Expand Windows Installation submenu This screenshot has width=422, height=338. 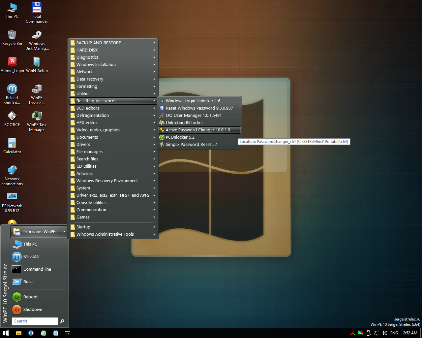(113, 64)
